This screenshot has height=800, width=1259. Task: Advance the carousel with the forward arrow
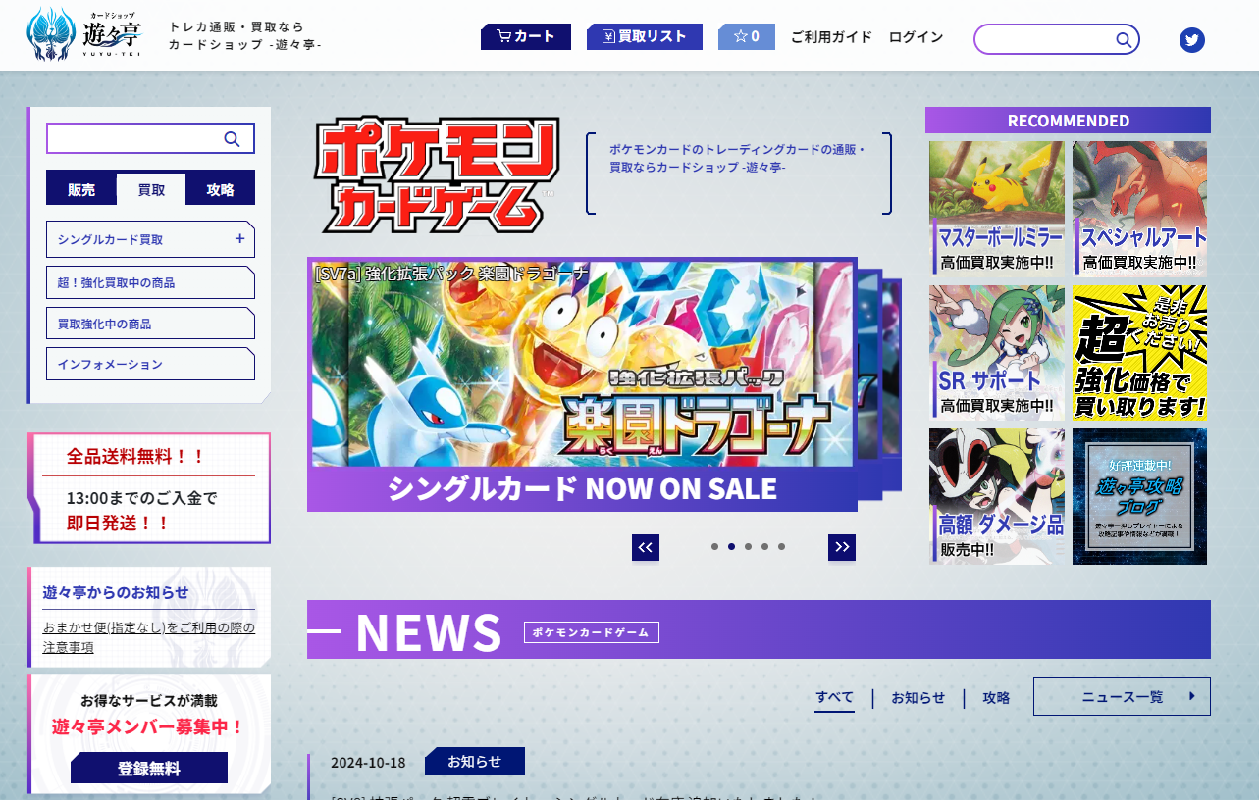[x=841, y=547]
